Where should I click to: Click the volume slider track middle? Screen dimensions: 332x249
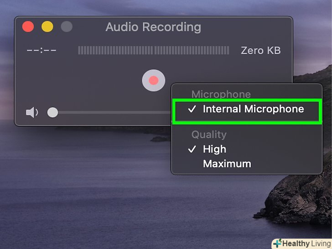(114, 113)
